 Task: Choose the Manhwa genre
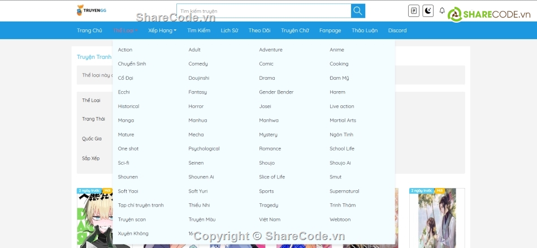[268, 121]
